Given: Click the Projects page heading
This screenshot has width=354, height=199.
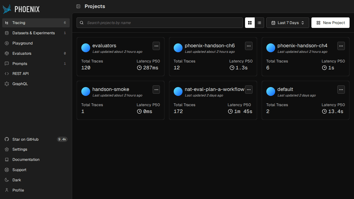Looking at the screenshot, I should [x=95, y=6].
